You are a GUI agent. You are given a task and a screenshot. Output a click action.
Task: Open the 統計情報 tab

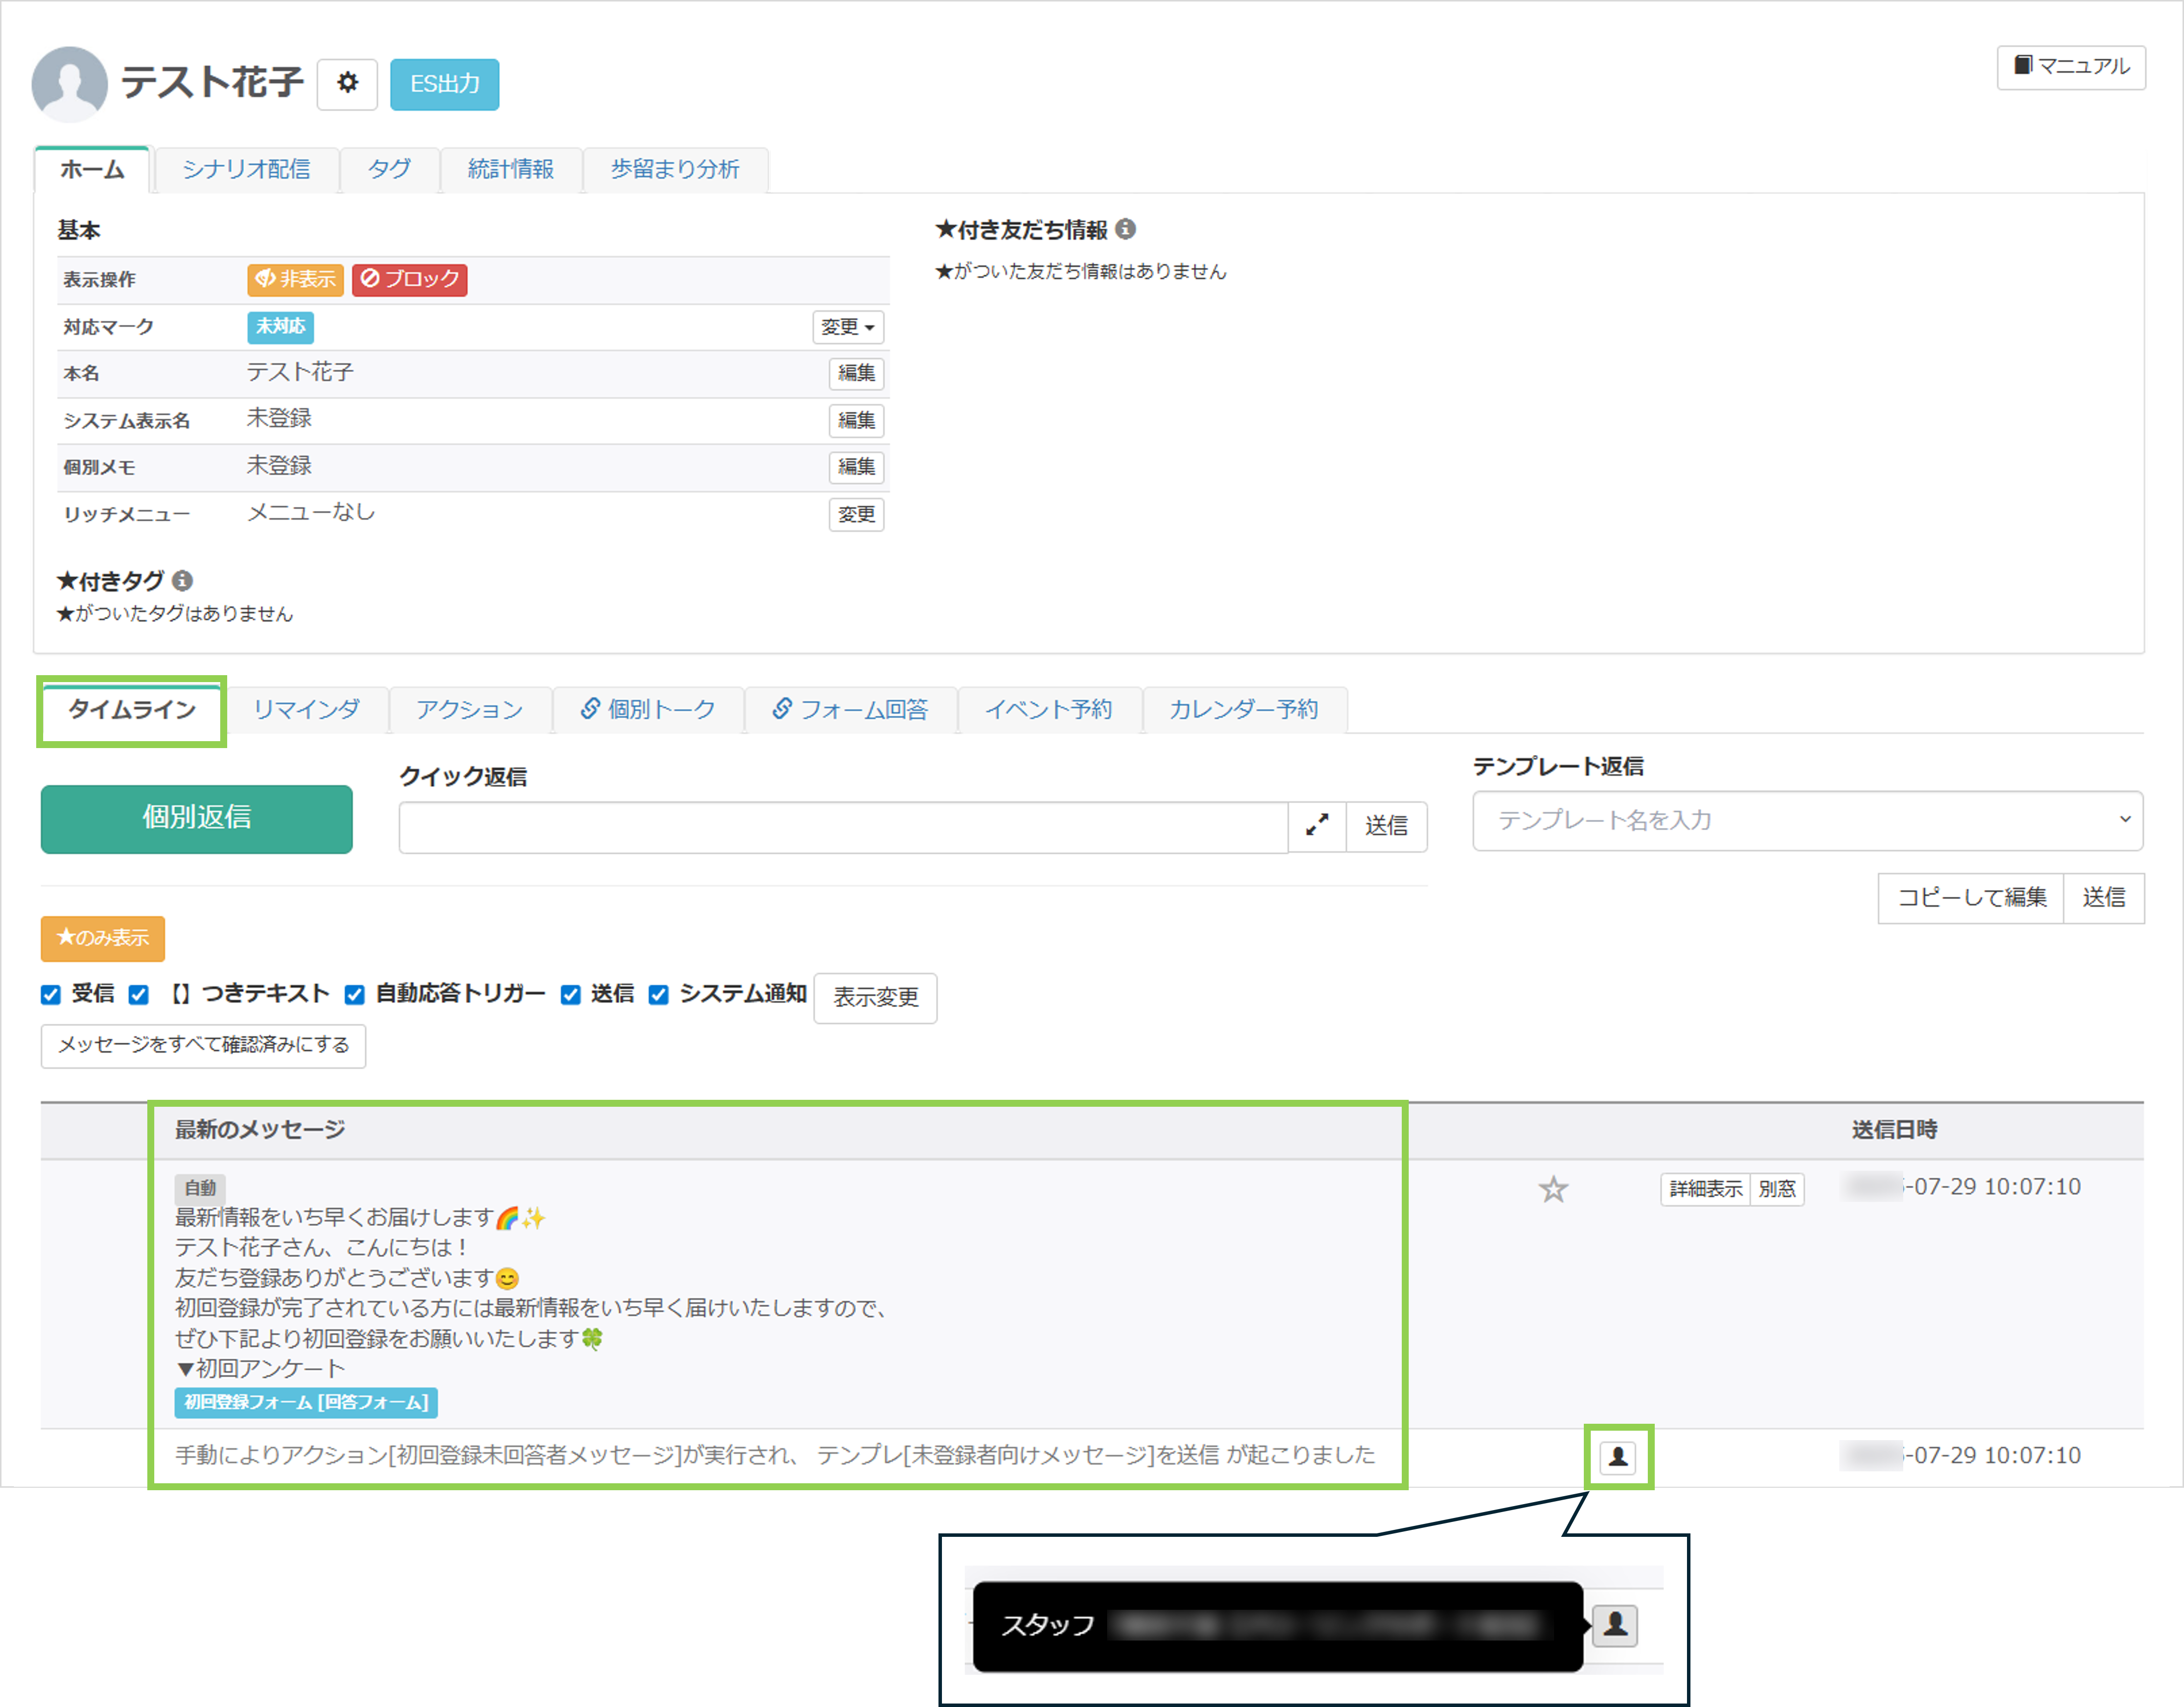click(511, 169)
